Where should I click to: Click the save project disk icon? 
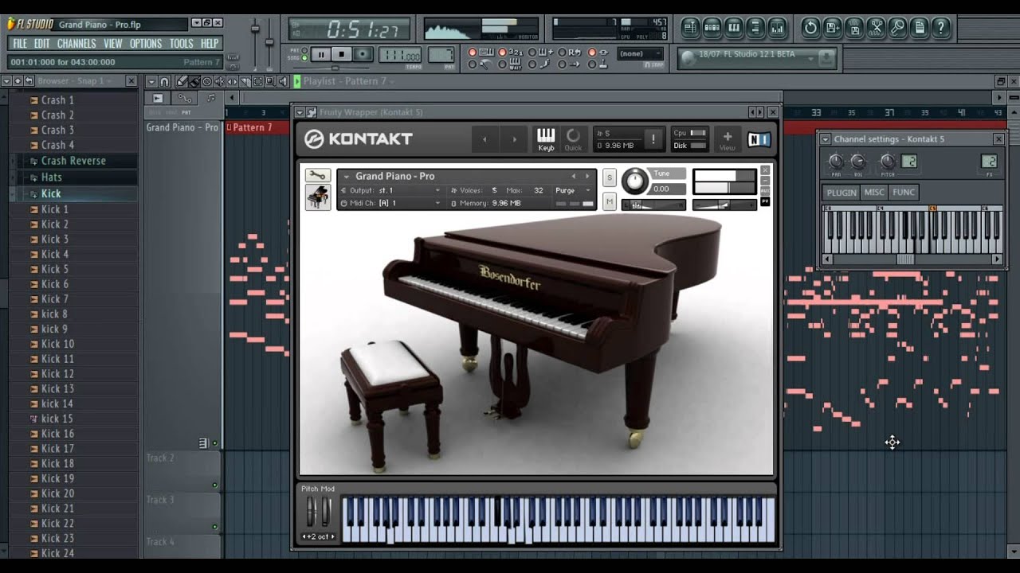click(x=832, y=27)
